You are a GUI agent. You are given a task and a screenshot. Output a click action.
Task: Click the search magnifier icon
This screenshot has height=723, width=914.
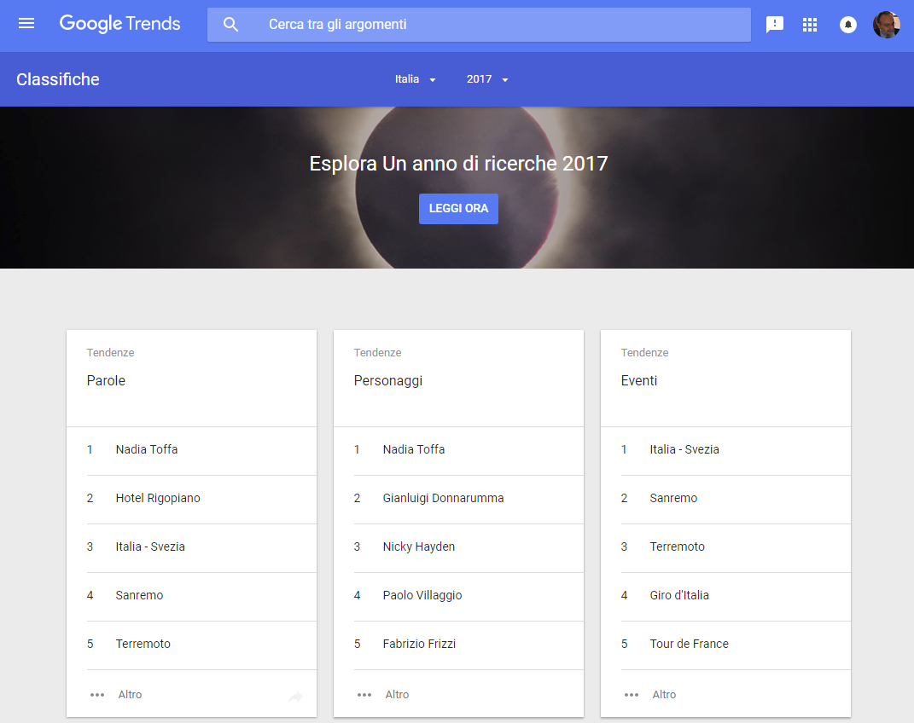pyautogui.click(x=230, y=25)
